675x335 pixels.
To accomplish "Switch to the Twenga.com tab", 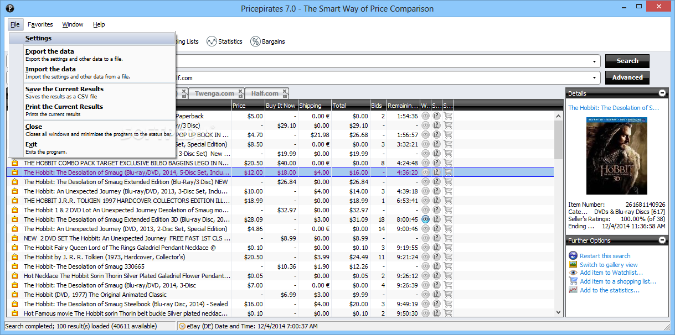I will [215, 93].
